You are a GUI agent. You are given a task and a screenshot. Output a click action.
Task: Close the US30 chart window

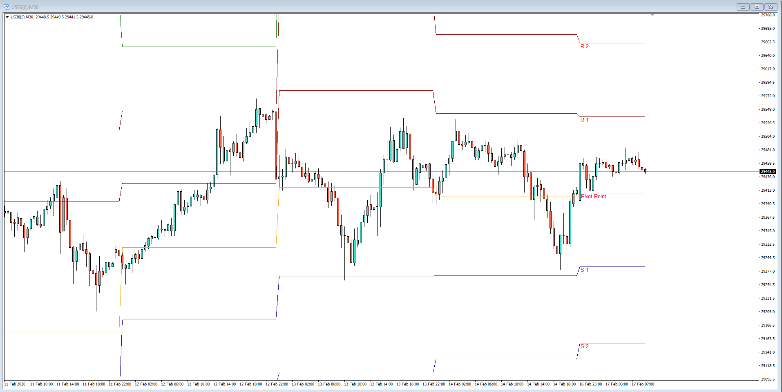[771, 7]
